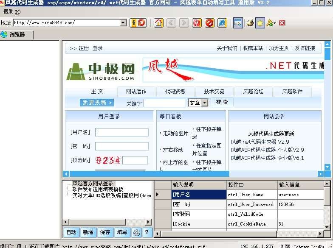Viewport: 333px width, 248px height.
Task: Open the 友情链接 link
Action: pyautogui.click(x=305, y=48)
